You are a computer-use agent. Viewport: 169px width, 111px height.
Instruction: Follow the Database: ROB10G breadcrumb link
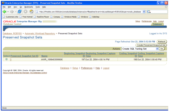[x=12, y=33]
